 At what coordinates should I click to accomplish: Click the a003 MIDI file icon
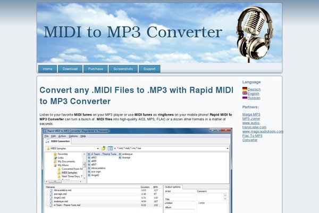point(89,158)
